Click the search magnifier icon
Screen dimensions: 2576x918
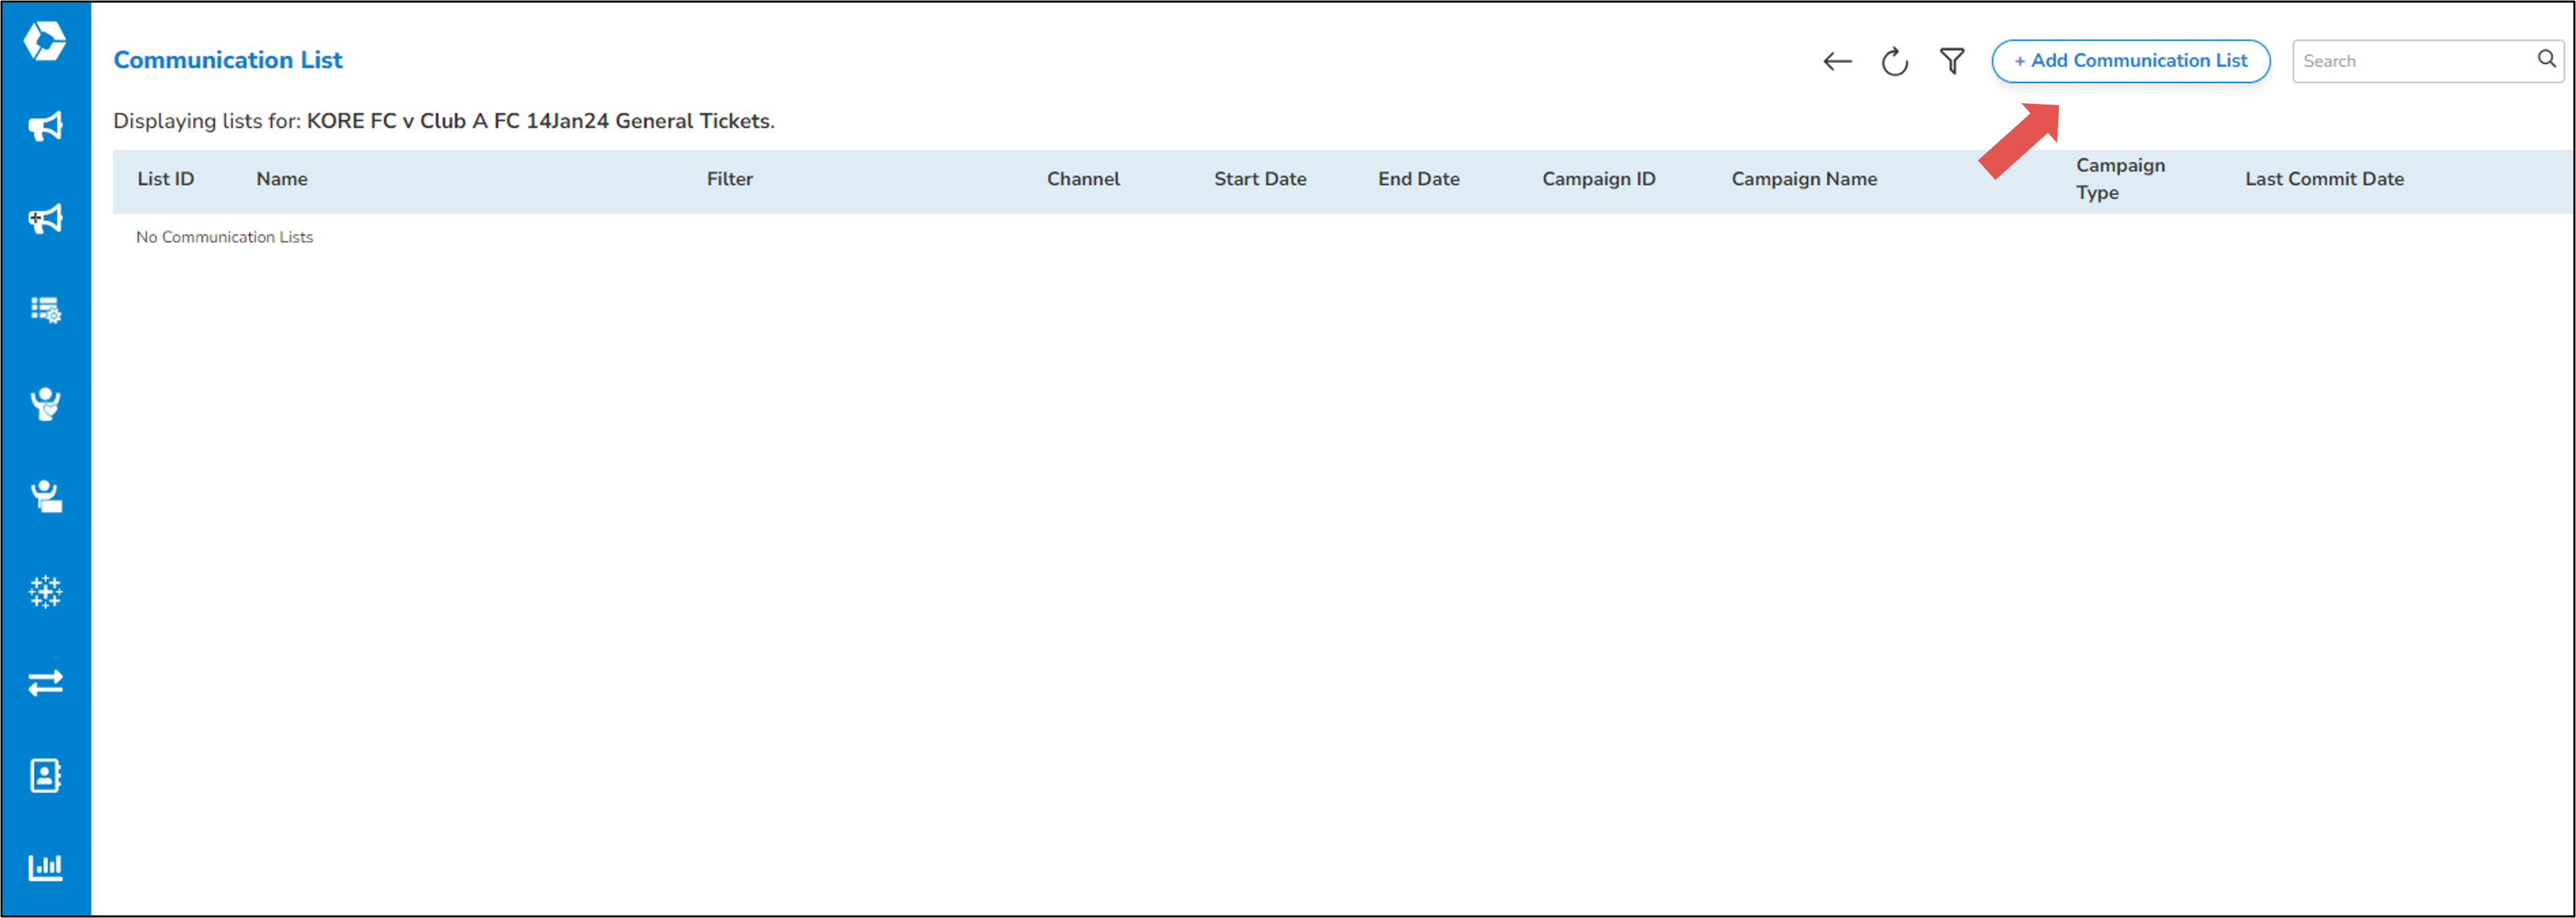tap(2546, 60)
